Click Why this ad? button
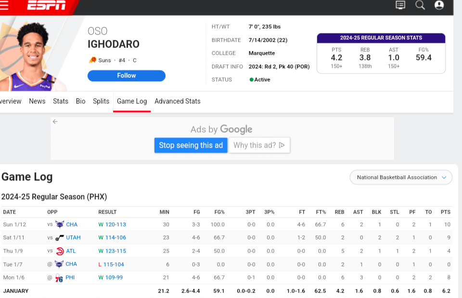The width and height of the screenshot is (462, 298). (259, 145)
